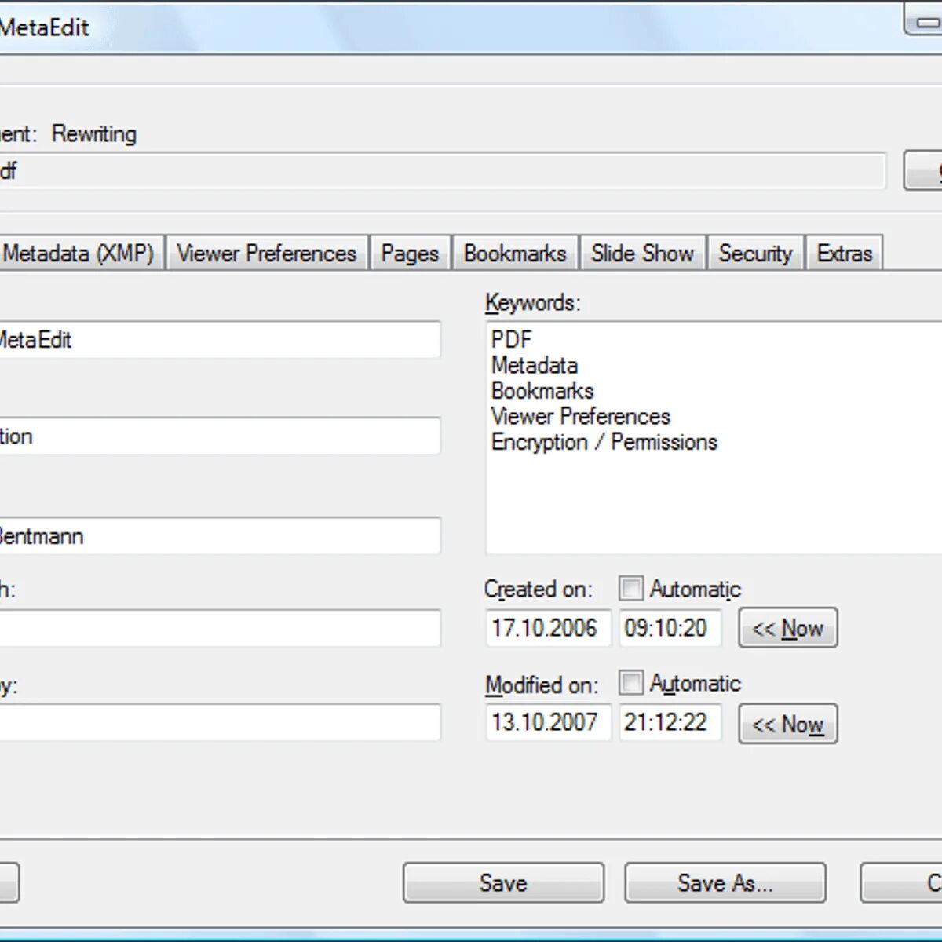This screenshot has height=942, width=942.
Task: Open the Pages tab
Action: 410,254
